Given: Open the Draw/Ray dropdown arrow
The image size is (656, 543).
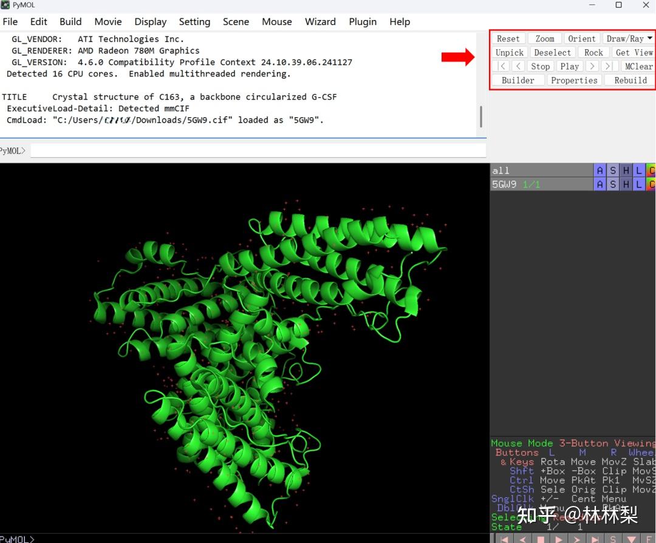Looking at the screenshot, I should pyautogui.click(x=650, y=38).
